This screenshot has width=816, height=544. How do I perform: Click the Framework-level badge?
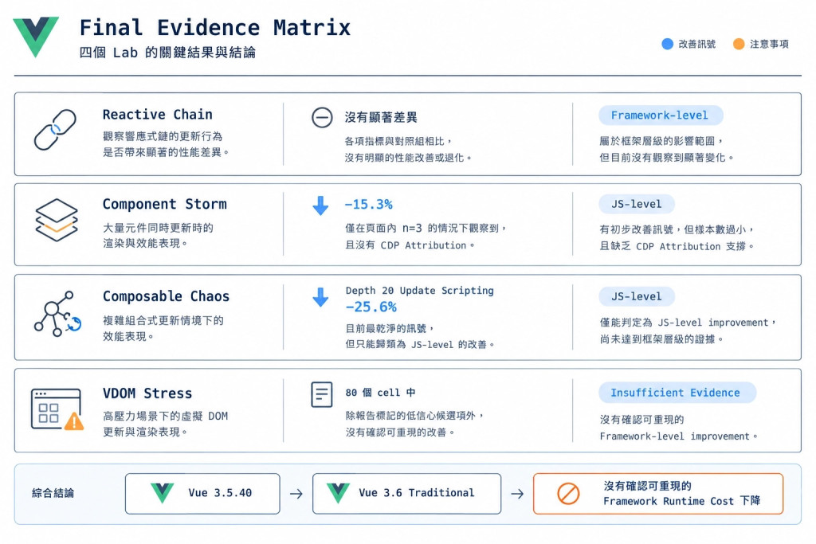(661, 115)
